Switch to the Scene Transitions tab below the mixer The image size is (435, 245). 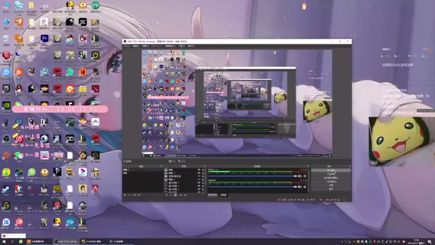point(213,195)
